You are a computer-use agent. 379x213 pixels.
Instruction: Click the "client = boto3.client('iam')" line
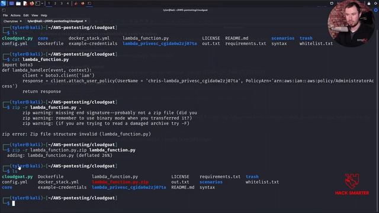59,75
